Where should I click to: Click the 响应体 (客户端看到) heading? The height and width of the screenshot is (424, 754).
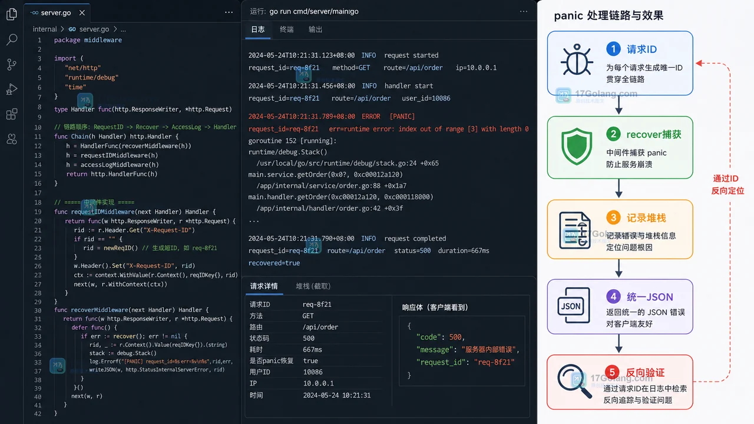[x=435, y=307]
